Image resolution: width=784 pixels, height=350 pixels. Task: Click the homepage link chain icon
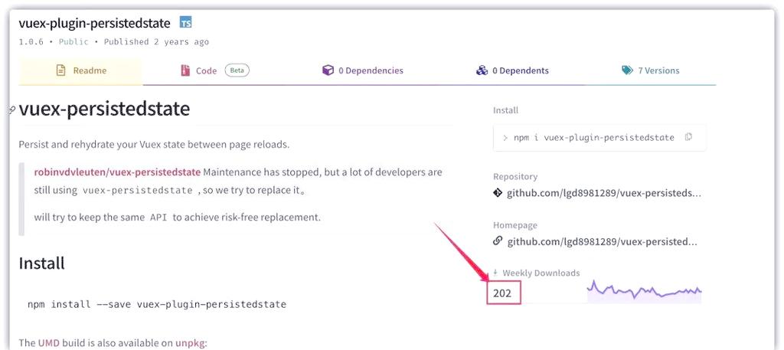(x=498, y=241)
